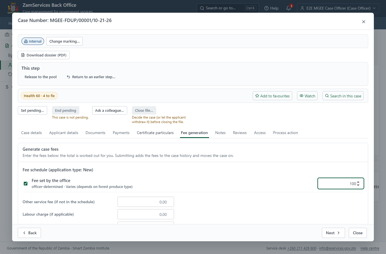Image resolution: width=386 pixels, height=254 pixels.
Task: Open the Reviews tab
Action: pyautogui.click(x=240, y=133)
